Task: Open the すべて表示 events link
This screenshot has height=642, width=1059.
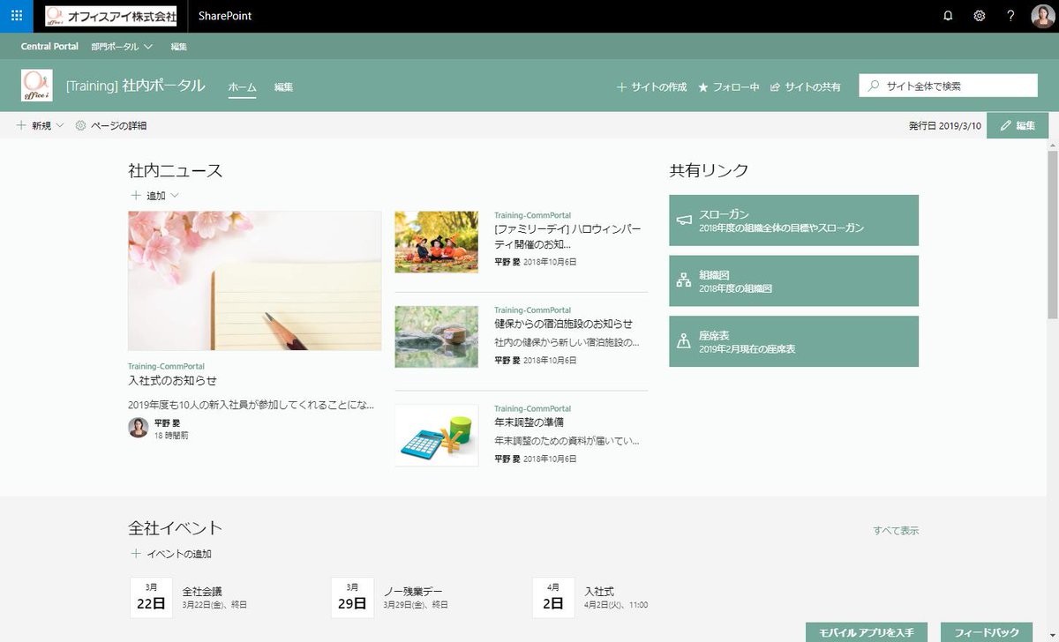Action: pos(896,531)
